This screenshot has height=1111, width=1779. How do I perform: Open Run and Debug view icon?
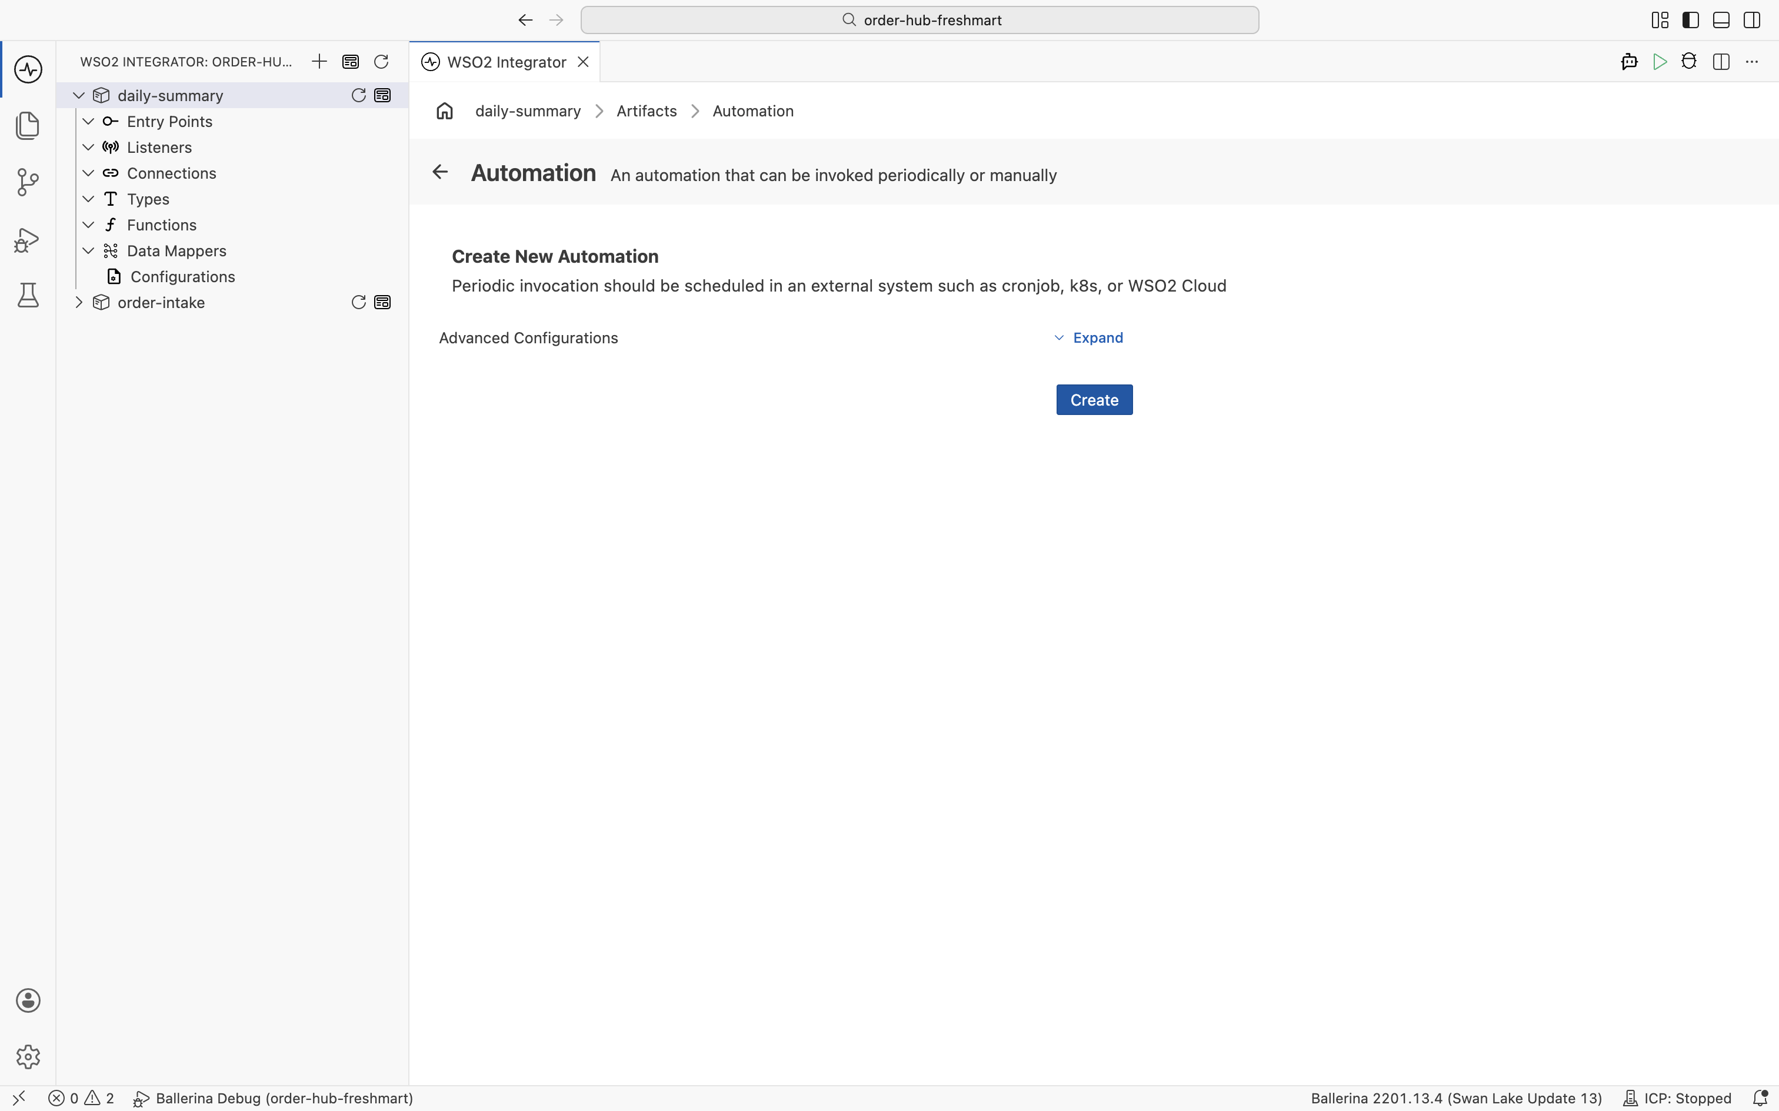tap(28, 240)
